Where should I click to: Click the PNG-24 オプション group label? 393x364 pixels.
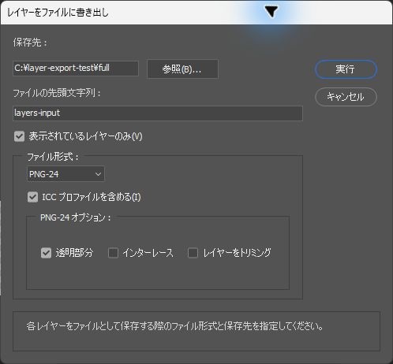coord(76,217)
